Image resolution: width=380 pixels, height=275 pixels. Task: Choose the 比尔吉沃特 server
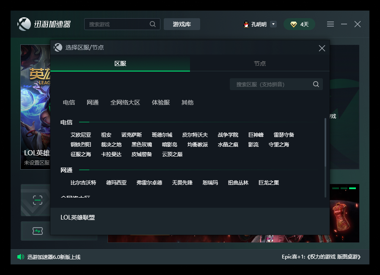tap(83, 183)
